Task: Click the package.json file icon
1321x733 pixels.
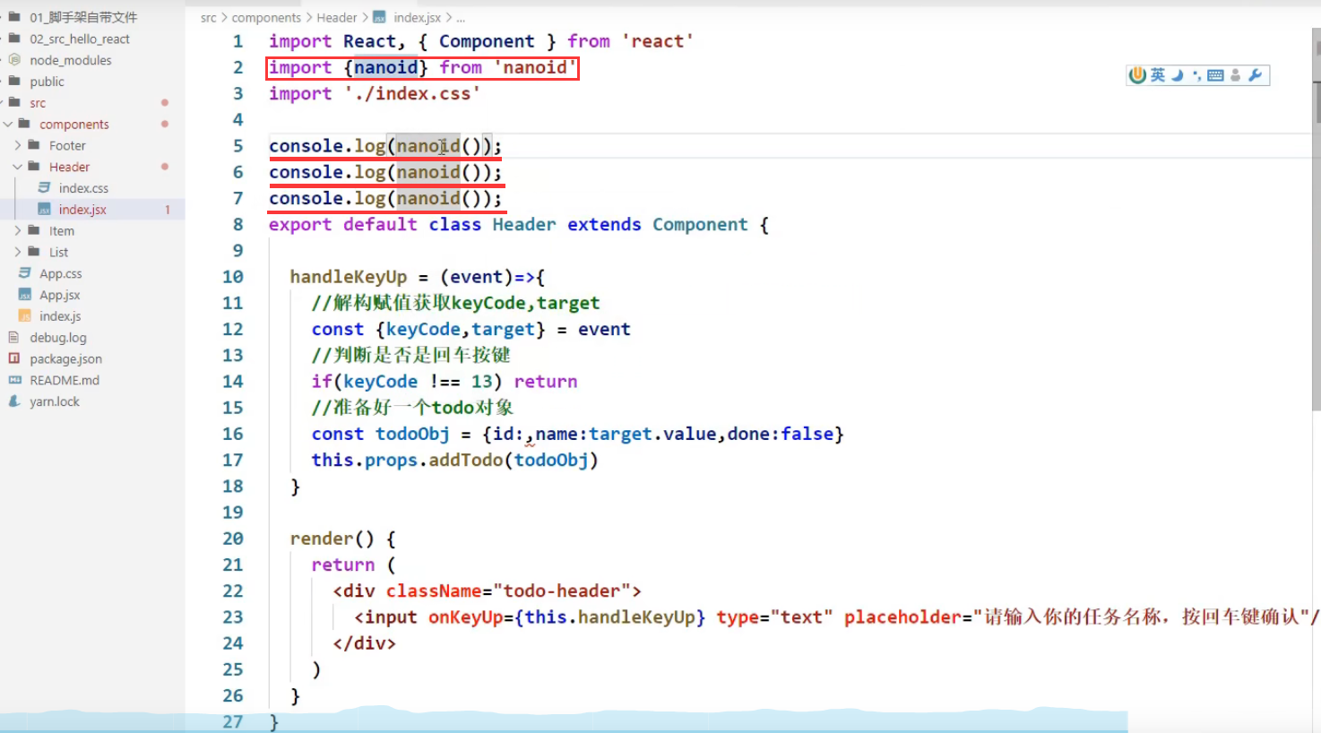Action: tap(15, 358)
